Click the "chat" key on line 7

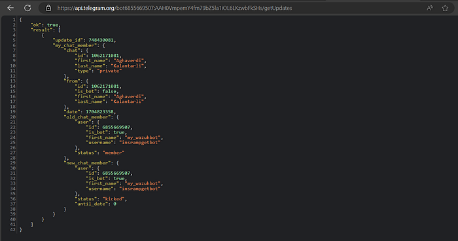point(72,50)
